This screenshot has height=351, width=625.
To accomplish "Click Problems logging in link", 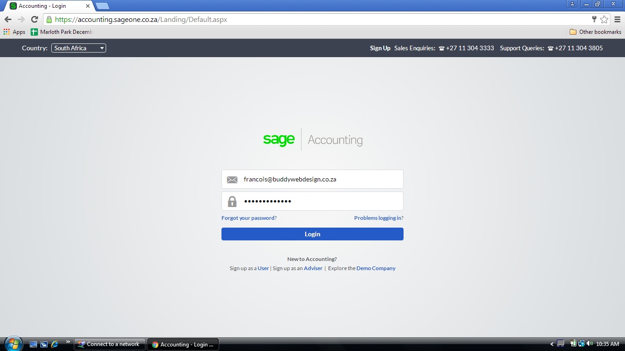I will (379, 218).
